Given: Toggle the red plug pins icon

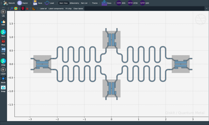Looking at the screenshot, I should 27,9.
